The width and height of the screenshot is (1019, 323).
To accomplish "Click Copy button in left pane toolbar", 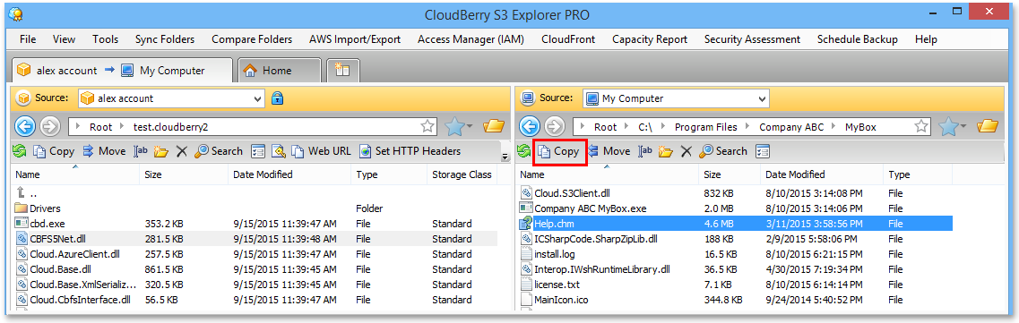I will click(54, 151).
